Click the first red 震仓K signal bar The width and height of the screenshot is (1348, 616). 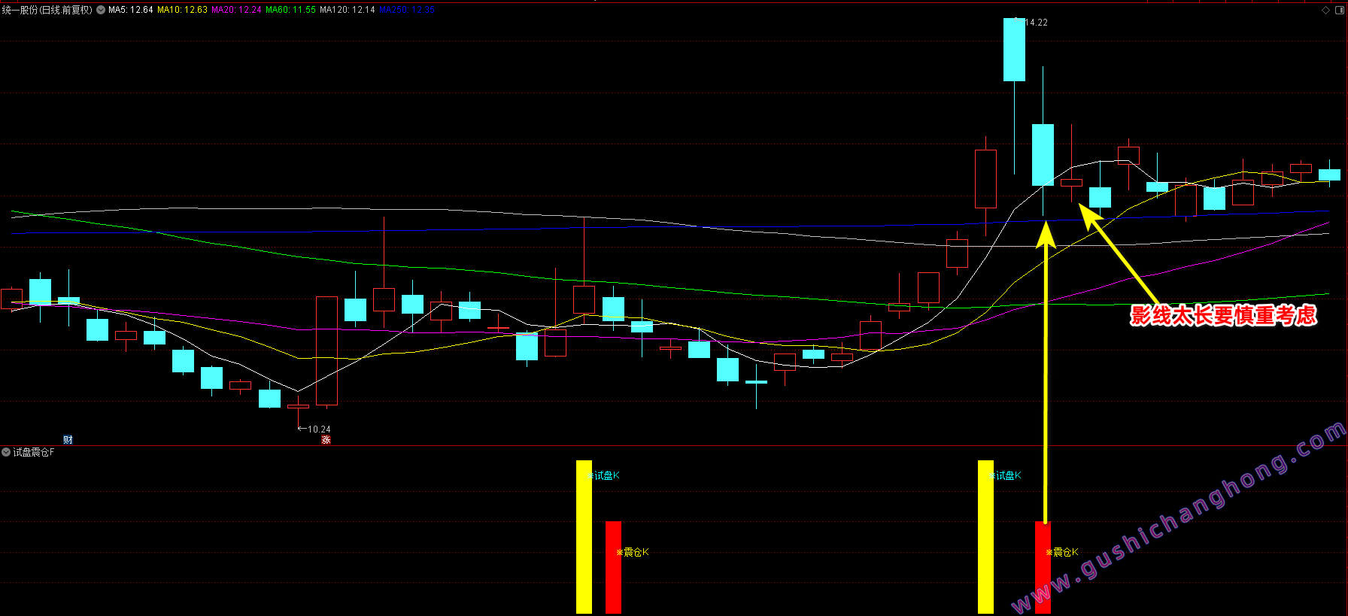coord(613,567)
